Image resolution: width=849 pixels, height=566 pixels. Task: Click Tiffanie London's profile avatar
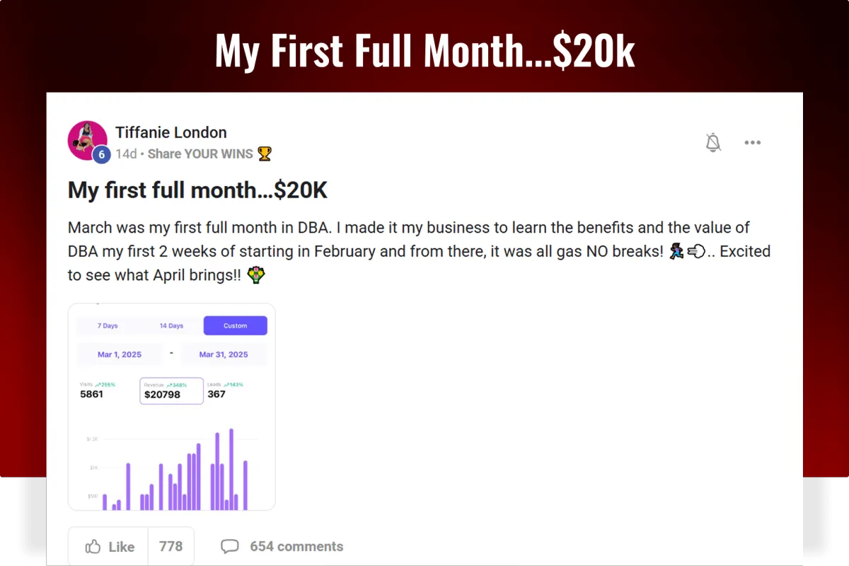pyautogui.click(x=87, y=140)
